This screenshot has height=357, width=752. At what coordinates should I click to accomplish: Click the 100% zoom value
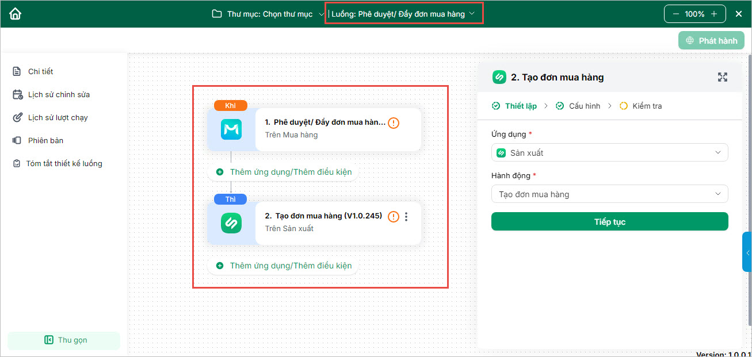694,14
